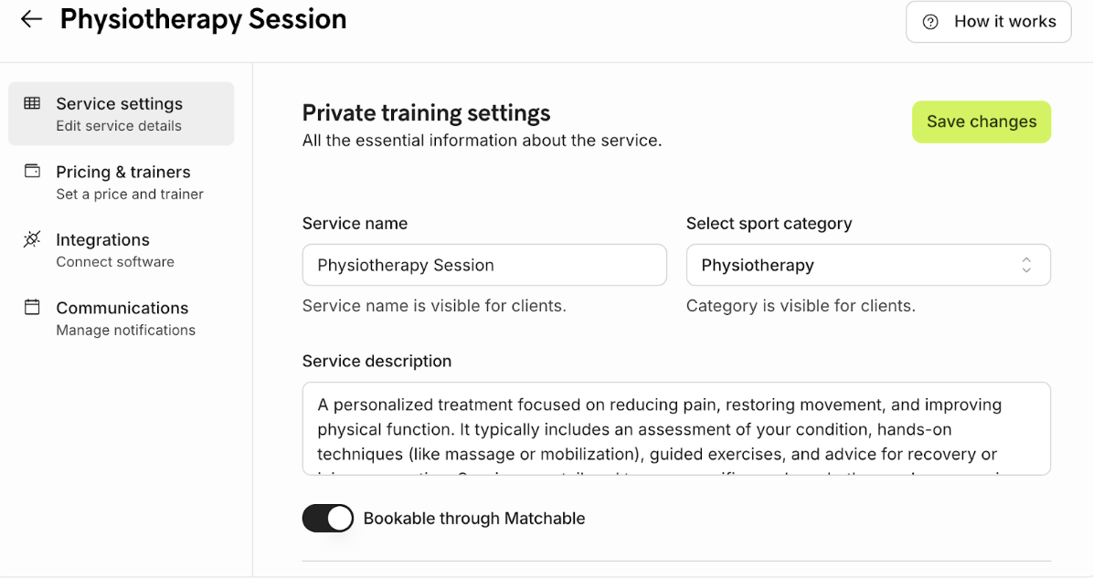The height and width of the screenshot is (579, 1093).
Task: Disable Bookable through Matchable toggle
Action: pos(327,518)
